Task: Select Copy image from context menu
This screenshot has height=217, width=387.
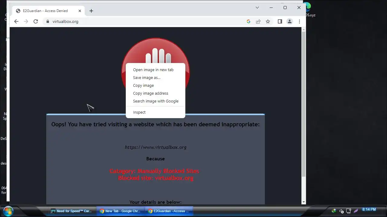Action: pyautogui.click(x=155, y=85)
